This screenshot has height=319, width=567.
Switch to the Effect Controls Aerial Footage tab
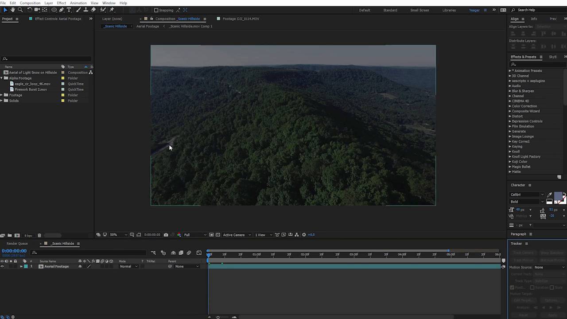pos(58,19)
